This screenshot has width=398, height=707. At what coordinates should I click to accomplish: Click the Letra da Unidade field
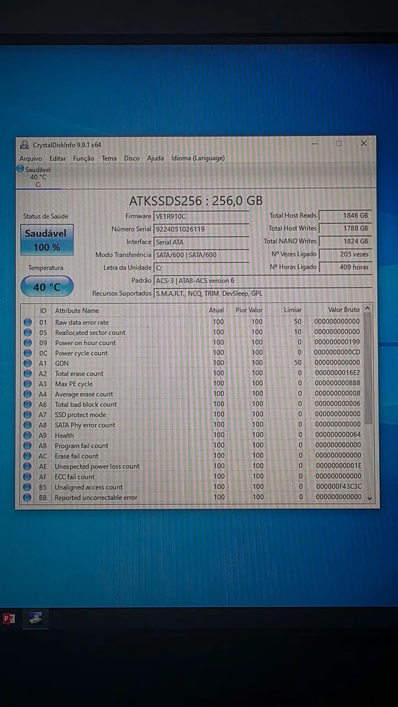tap(201, 268)
